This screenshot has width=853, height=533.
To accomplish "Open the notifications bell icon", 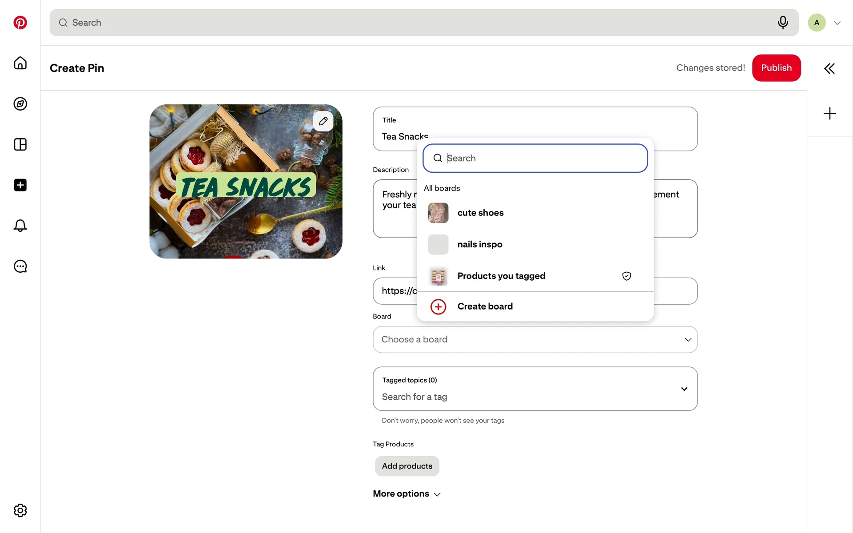I will point(20,226).
